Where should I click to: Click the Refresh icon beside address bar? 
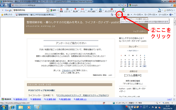click(122, 5)
